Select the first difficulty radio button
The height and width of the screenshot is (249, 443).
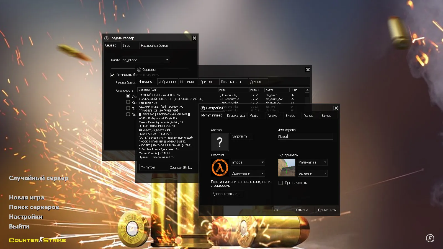click(x=128, y=96)
